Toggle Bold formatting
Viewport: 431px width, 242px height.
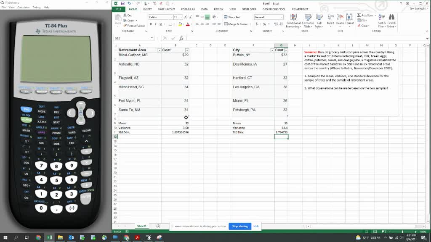(151, 24)
